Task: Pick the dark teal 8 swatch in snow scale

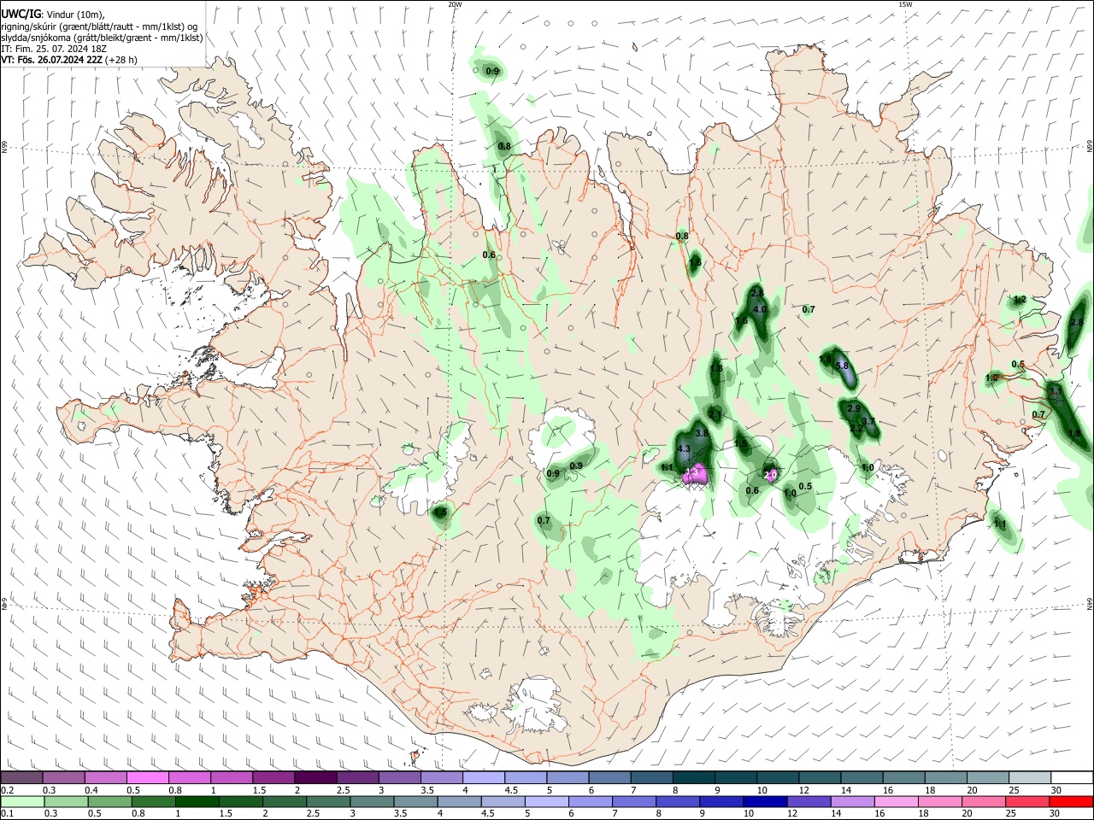Action: point(693,778)
